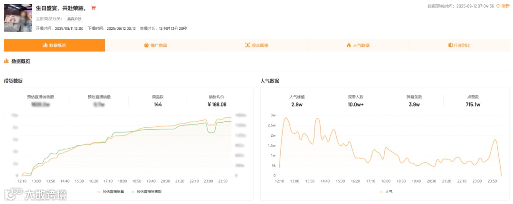This screenshot has width=513, height=204.
Task: Click the face-scan icon for 观众画像
Action: [247, 45]
